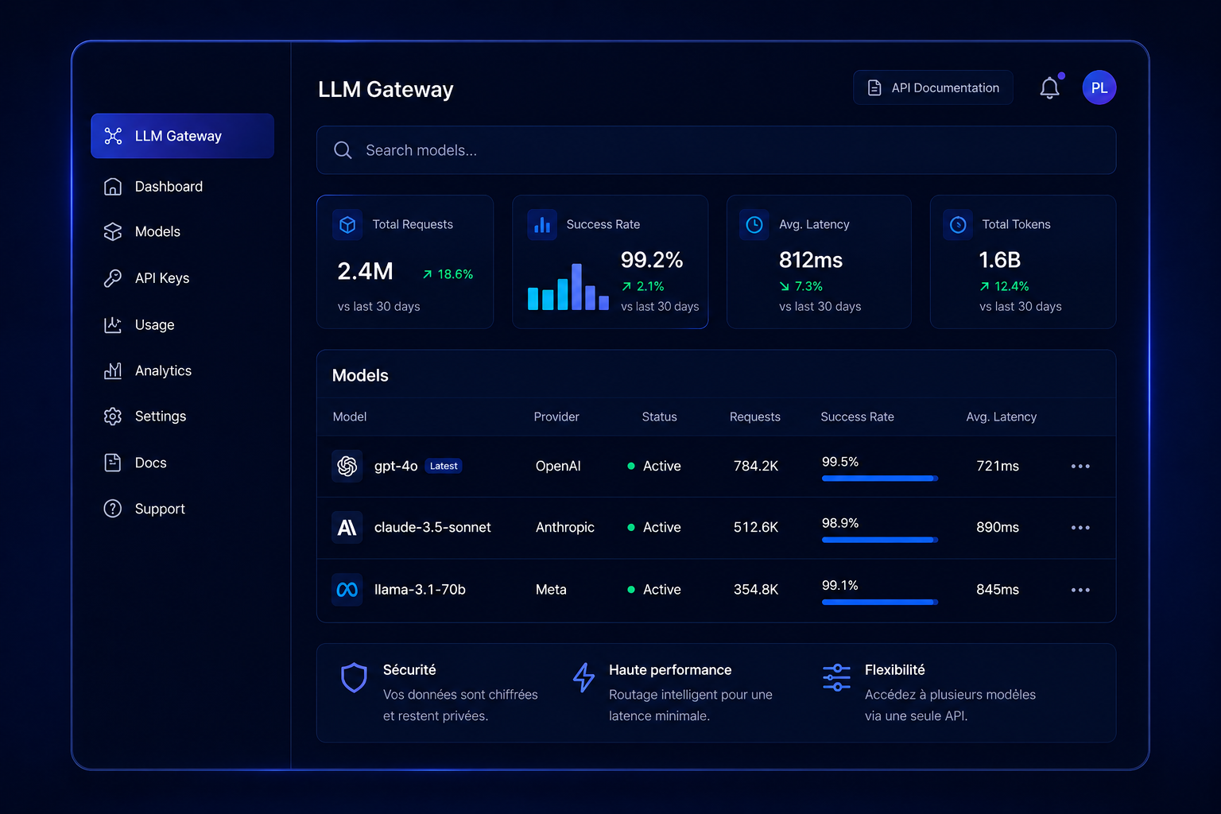Open more options for claude-3.5-sonnet row
This screenshot has width=1221, height=814.
[x=1080, y=528]
